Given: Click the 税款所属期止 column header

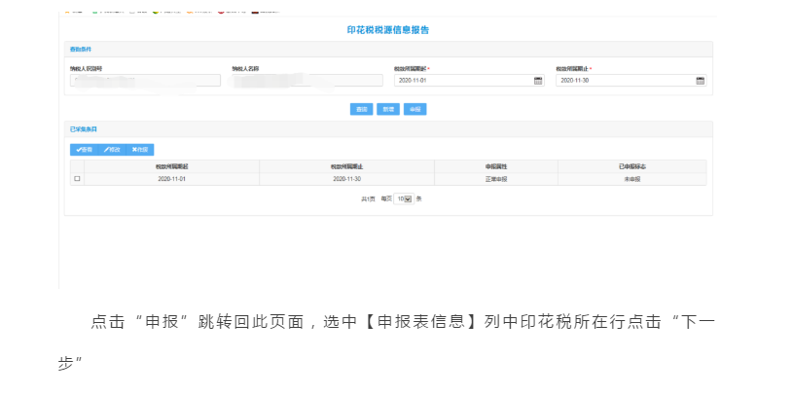Looking at the screenshot, I should [346, 167].
